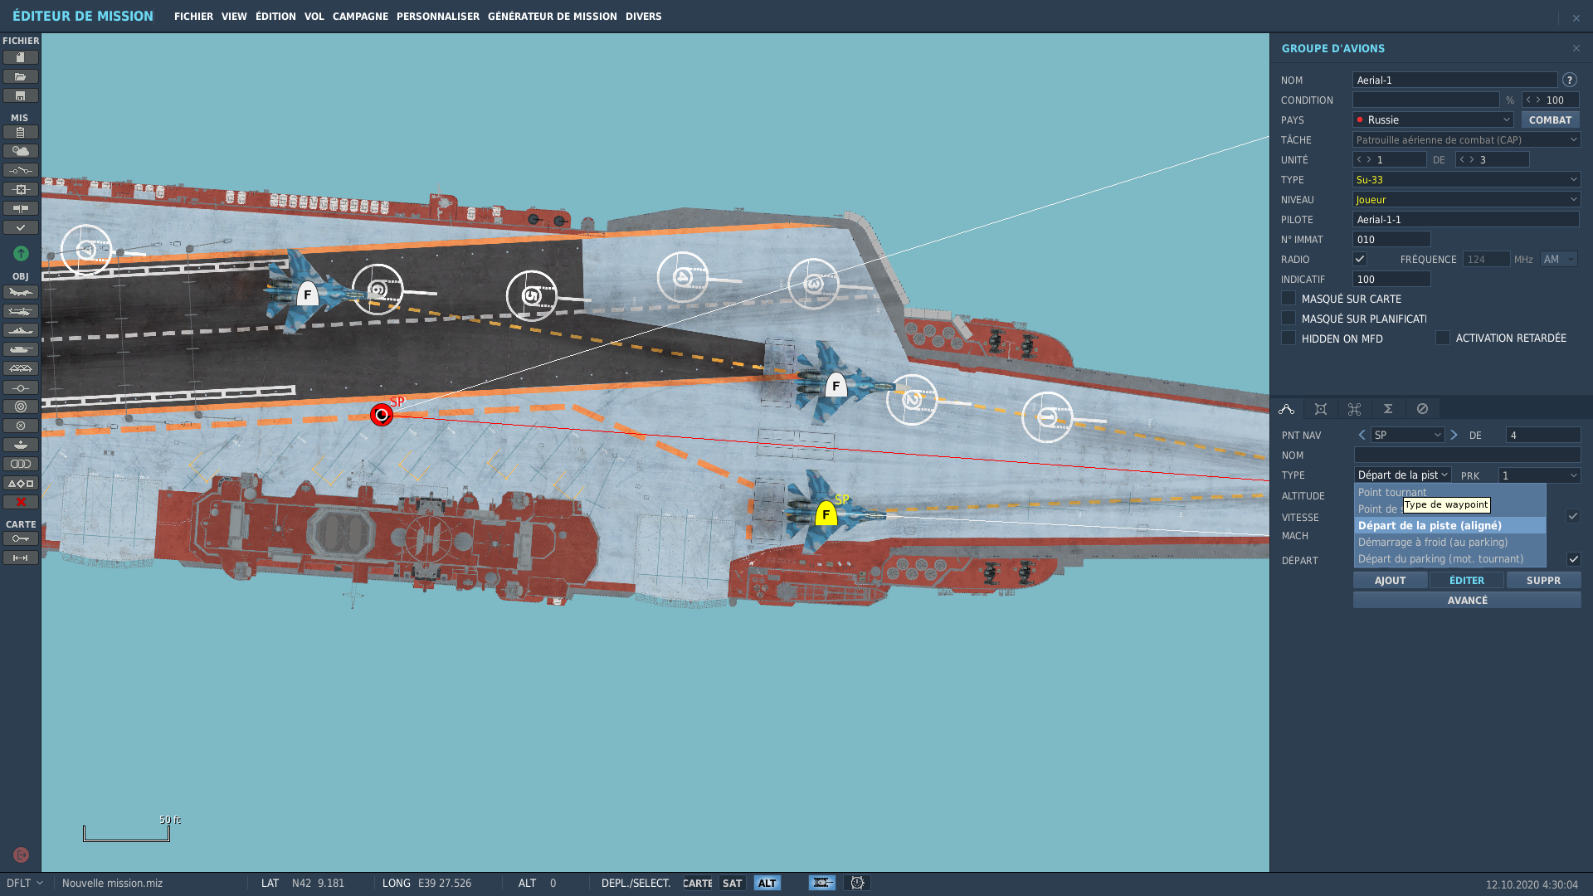Open the CAMPAGNE menu

(360, 17)
